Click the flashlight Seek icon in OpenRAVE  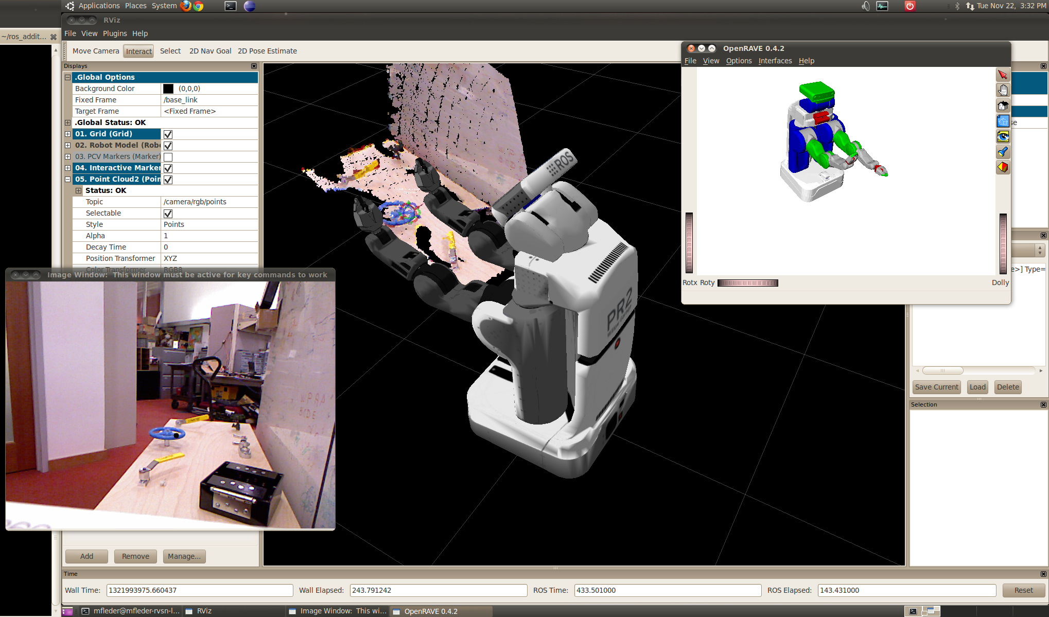[x=1003, y=152]
